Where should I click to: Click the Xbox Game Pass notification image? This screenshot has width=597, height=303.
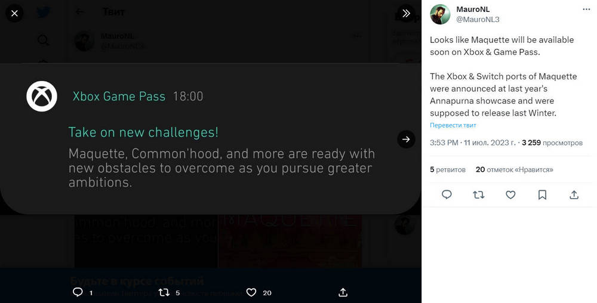[210, 138]
